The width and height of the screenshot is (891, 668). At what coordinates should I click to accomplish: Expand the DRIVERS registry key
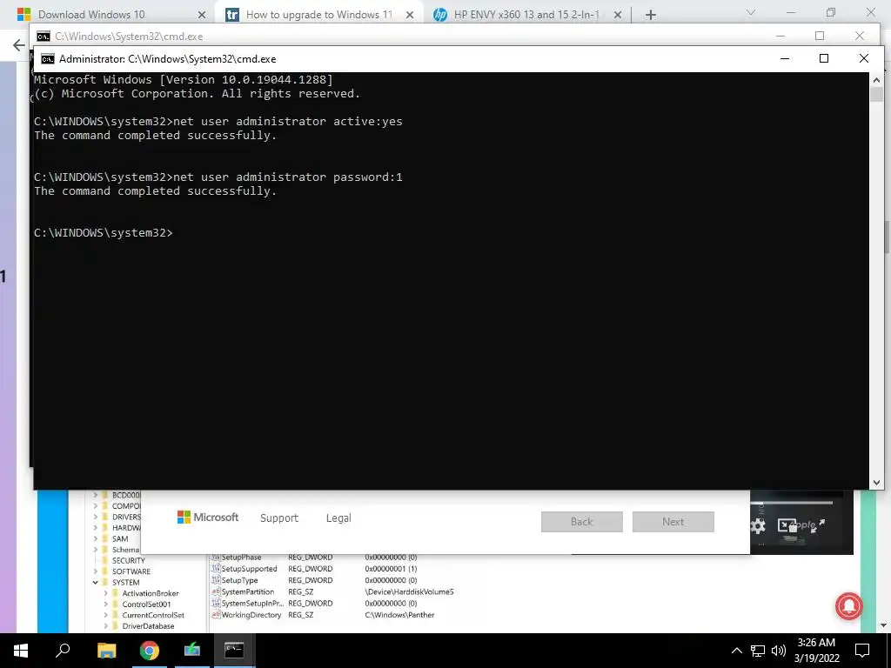point(96,517)
